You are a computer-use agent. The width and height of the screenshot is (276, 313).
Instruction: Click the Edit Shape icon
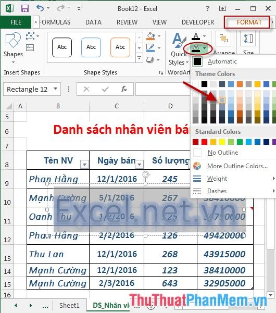tap(30, 36)
